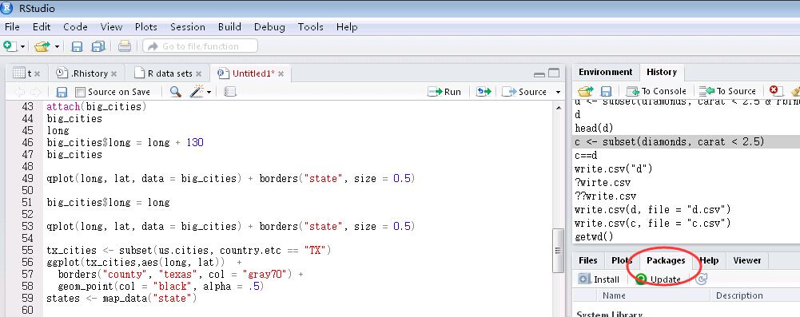Print the current file
The height and width of the screenshot is (317, 800).
pyautogui.click(x=125, y=46)
